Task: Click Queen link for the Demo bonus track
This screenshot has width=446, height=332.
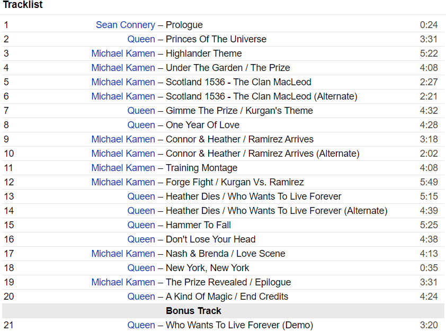Action: 141,325
